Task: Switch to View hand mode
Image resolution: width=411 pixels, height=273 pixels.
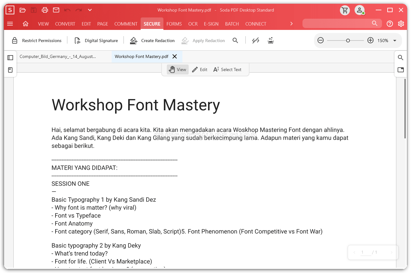Action: (177, 69)
